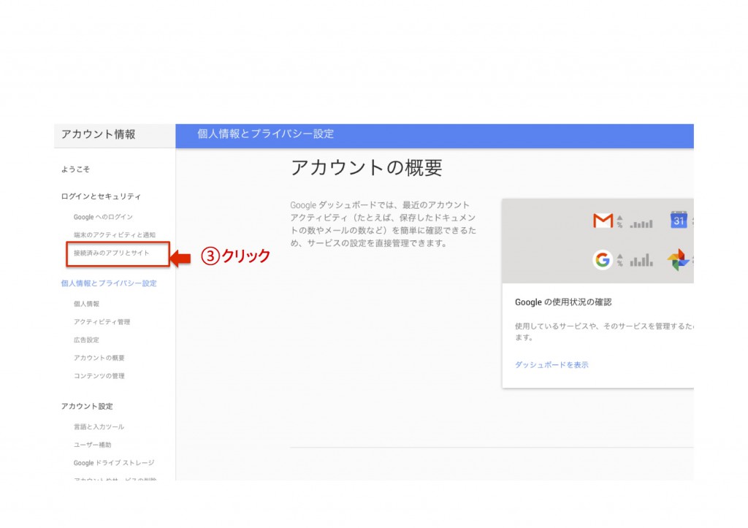Open コンテンツの管理 sidebar item

point(99,376)
